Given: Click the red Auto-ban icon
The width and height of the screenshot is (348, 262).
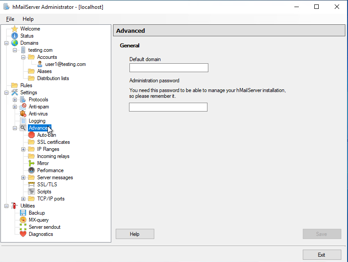Looking at the screenshot, I should tap(31, 135).
